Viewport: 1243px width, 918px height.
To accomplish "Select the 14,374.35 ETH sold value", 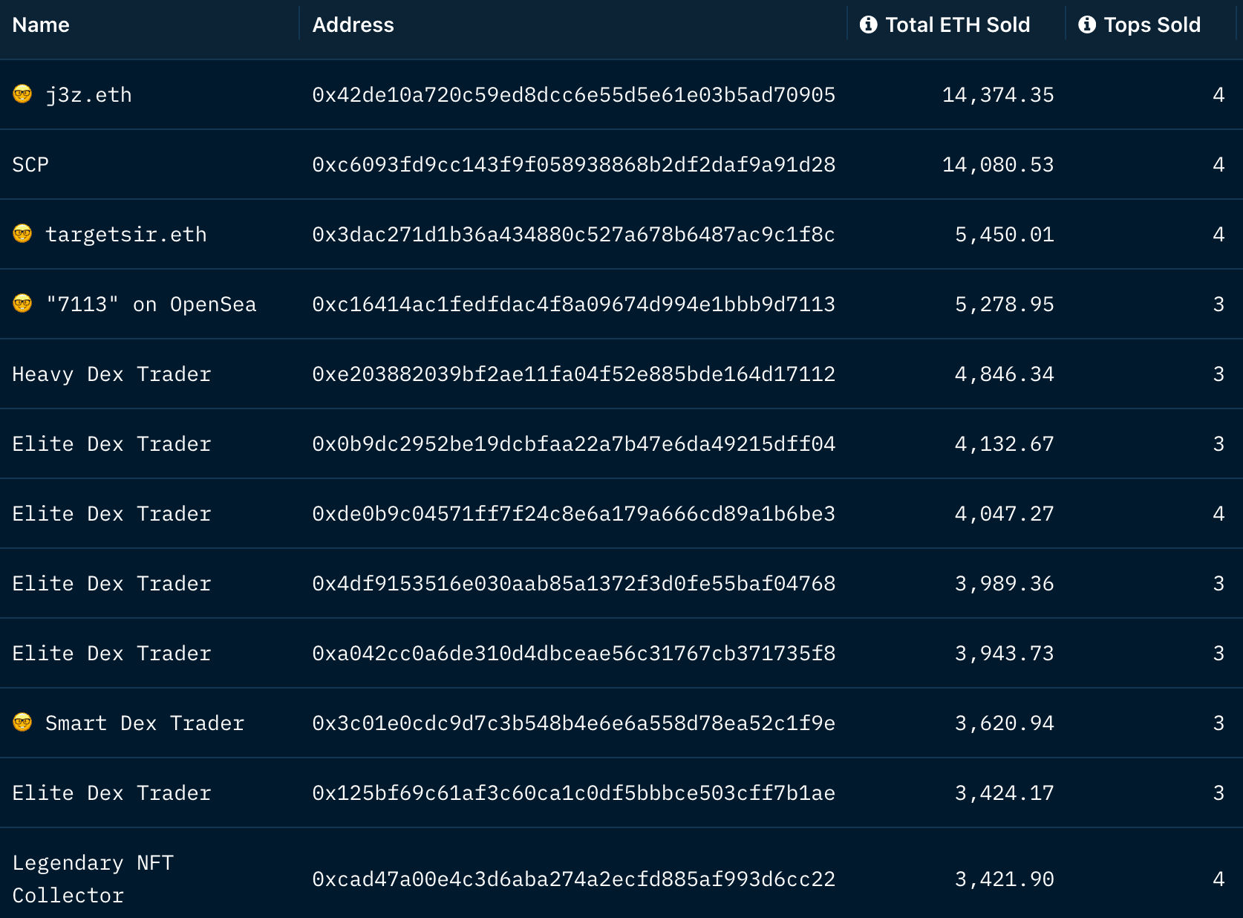I will (997, 95).
